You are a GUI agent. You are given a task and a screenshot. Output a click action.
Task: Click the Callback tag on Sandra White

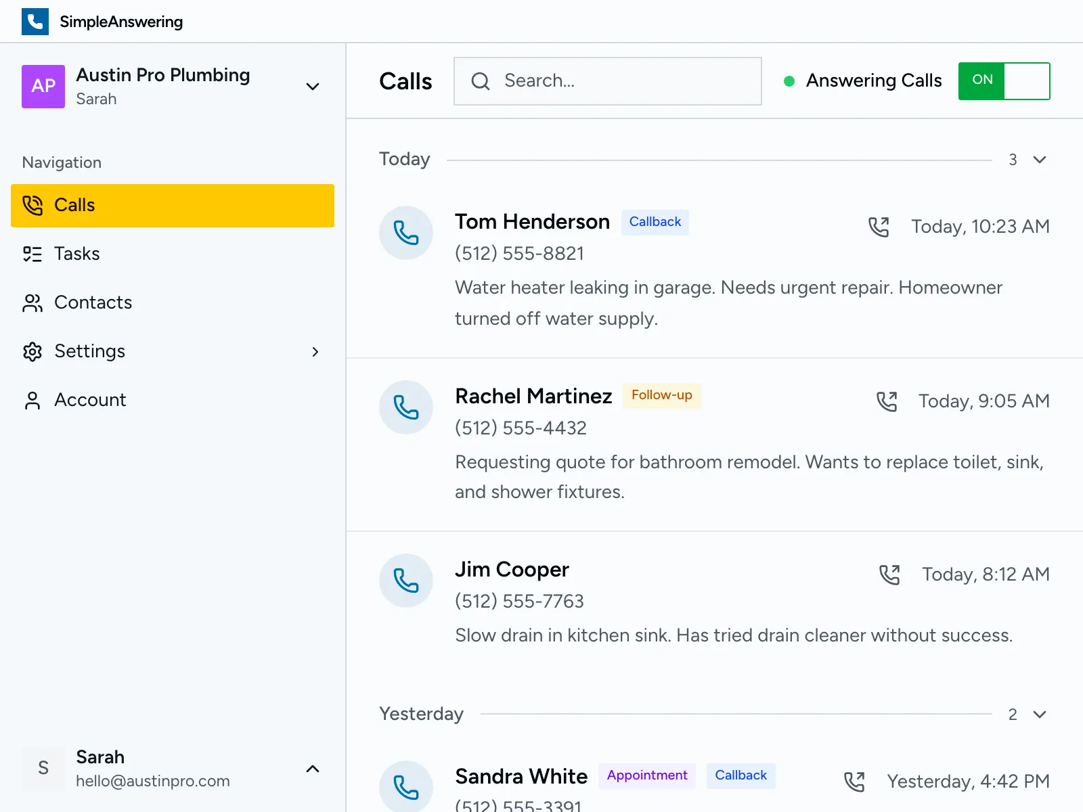click(741, 775)
